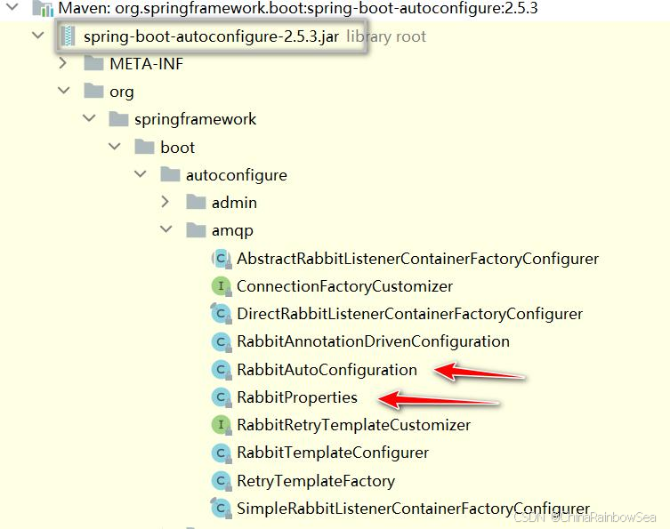Screen dimensions: 670x529
Task: Collapse the amqp package
Action: click(165, 229)
